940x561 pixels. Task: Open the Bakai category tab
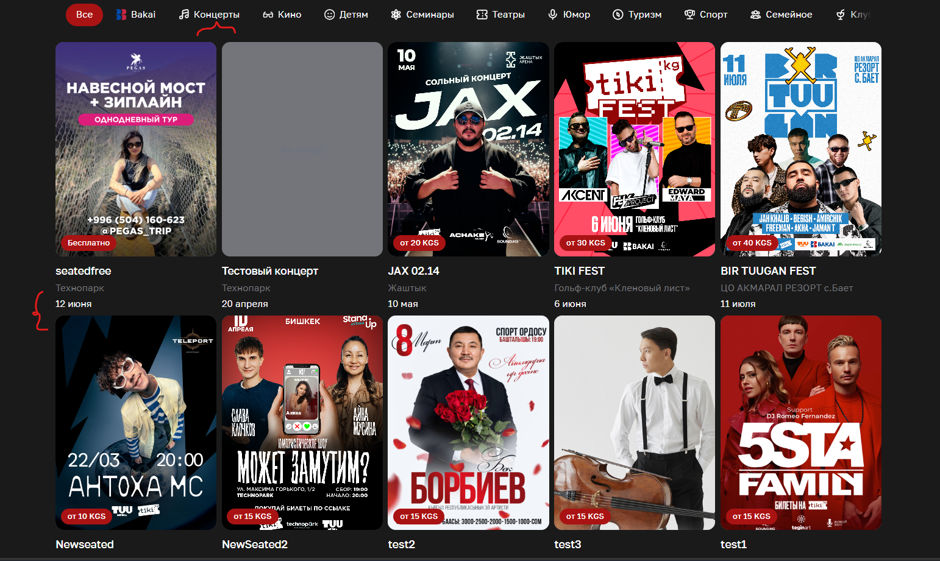tap(136, 15)
